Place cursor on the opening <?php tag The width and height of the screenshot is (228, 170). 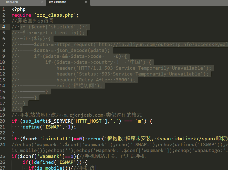click(18, 9)
